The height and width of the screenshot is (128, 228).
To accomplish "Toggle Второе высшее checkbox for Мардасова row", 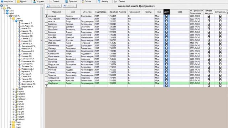I will (209, 64).
